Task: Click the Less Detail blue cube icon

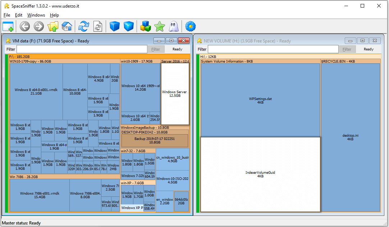Action: (x=114, y=26)
